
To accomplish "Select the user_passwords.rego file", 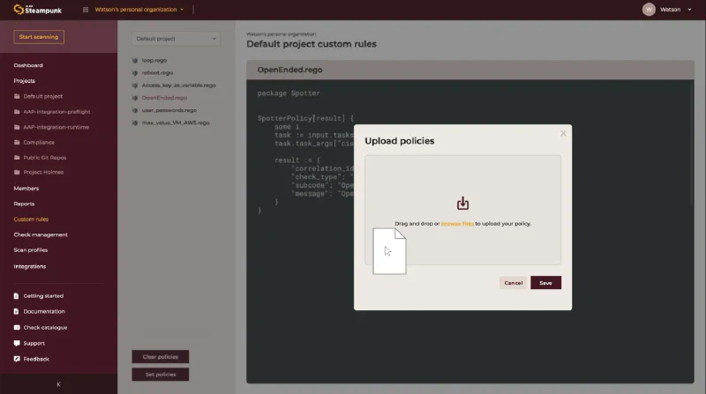I will pyautogui.click(x=169, y=110).
